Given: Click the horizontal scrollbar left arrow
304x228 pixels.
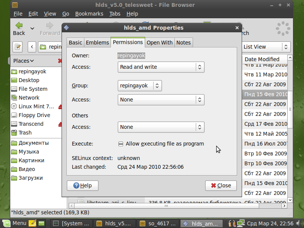Looking at the screenshot, I should pos(71,206).
